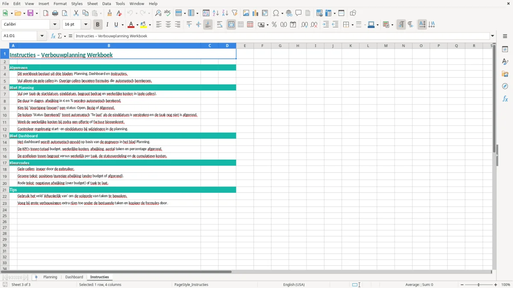513x288 pixels.
Task: Format as Date icon
Action: coord(293,25)
